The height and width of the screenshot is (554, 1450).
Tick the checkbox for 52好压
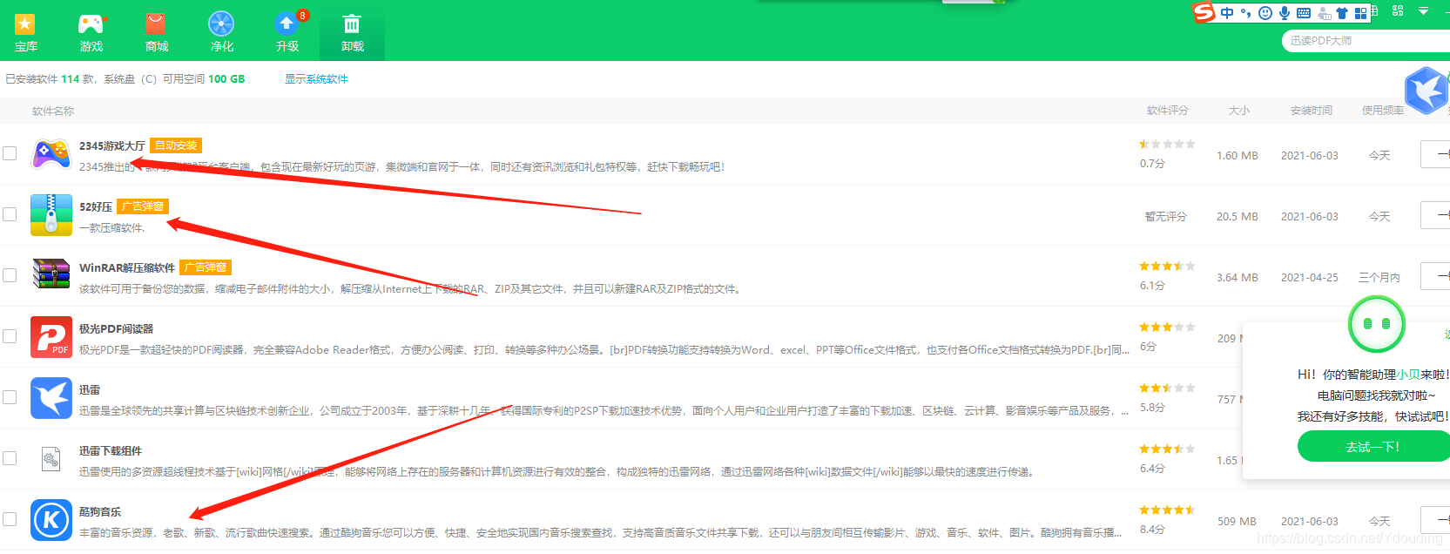tap(10, 214)
